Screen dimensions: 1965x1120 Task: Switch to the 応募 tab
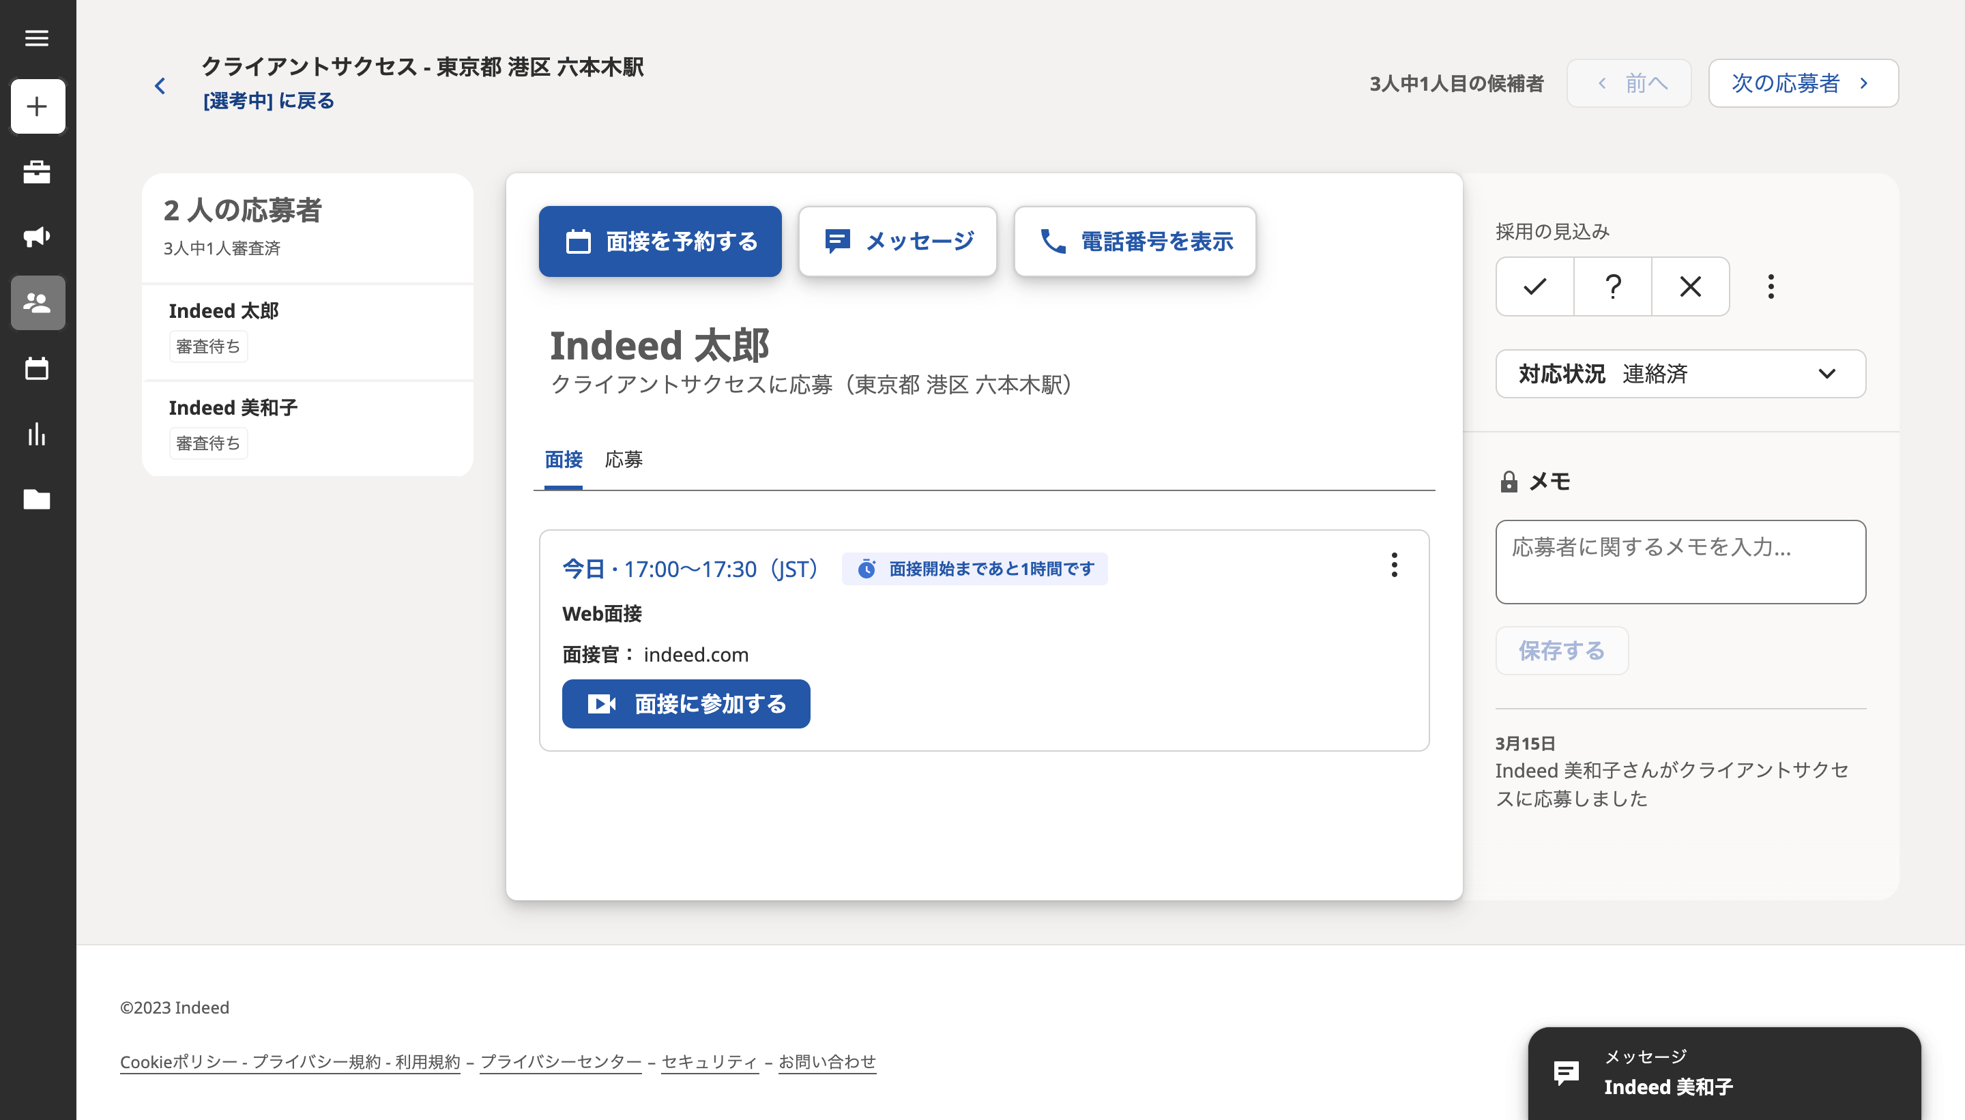point(623,459)
